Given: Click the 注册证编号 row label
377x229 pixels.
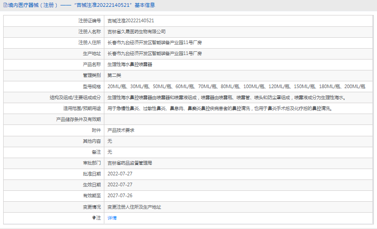Looking at the screenshot, I should (89, 21).
